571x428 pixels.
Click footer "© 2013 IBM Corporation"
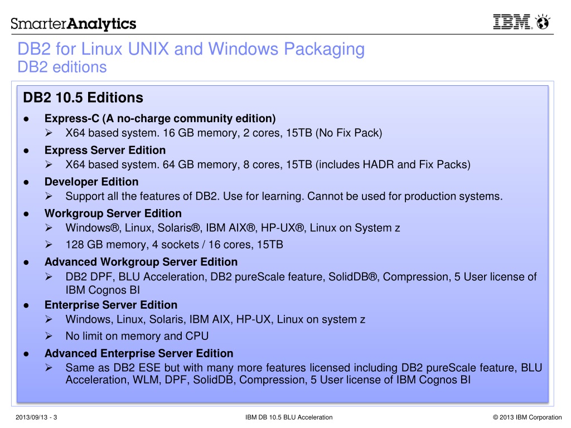pos(528,417)
